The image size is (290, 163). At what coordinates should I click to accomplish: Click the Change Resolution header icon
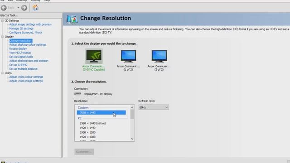(72, 19)
